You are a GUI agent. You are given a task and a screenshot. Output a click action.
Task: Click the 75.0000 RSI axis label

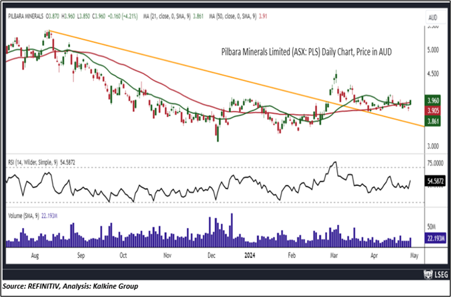(x=435, y=164)
